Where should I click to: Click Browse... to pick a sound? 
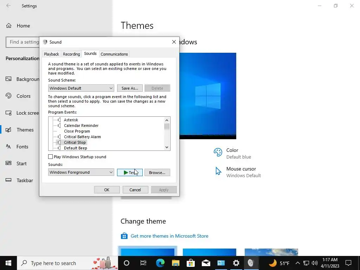click(x=157, y=172)
